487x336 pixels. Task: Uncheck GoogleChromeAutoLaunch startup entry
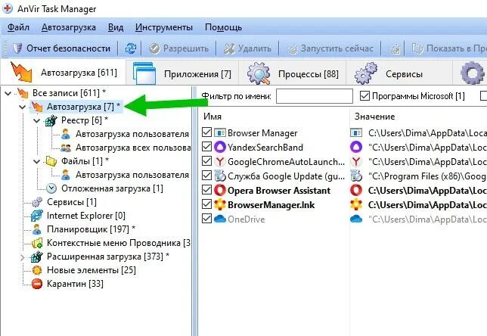pyautogui.click(x=207, y=161)
